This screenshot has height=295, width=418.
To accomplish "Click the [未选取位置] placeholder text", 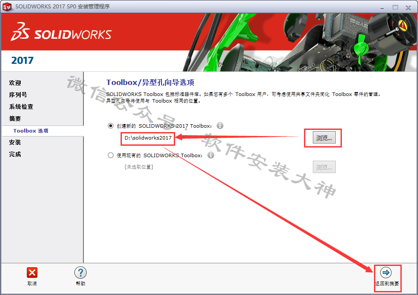I will click(139, 167).
